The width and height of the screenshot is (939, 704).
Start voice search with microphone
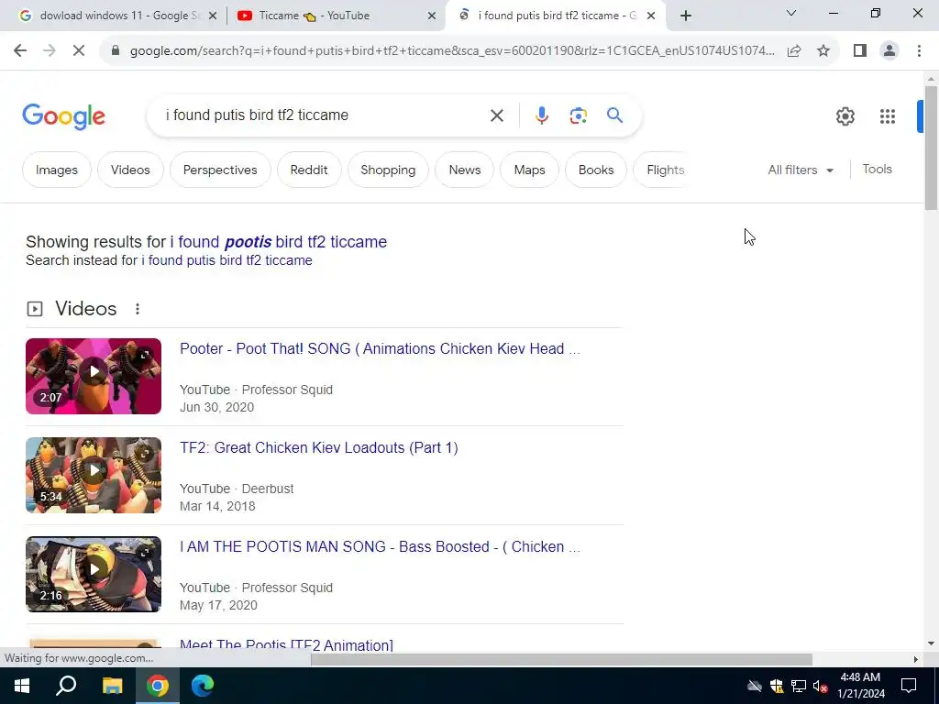tap(541, 115)
